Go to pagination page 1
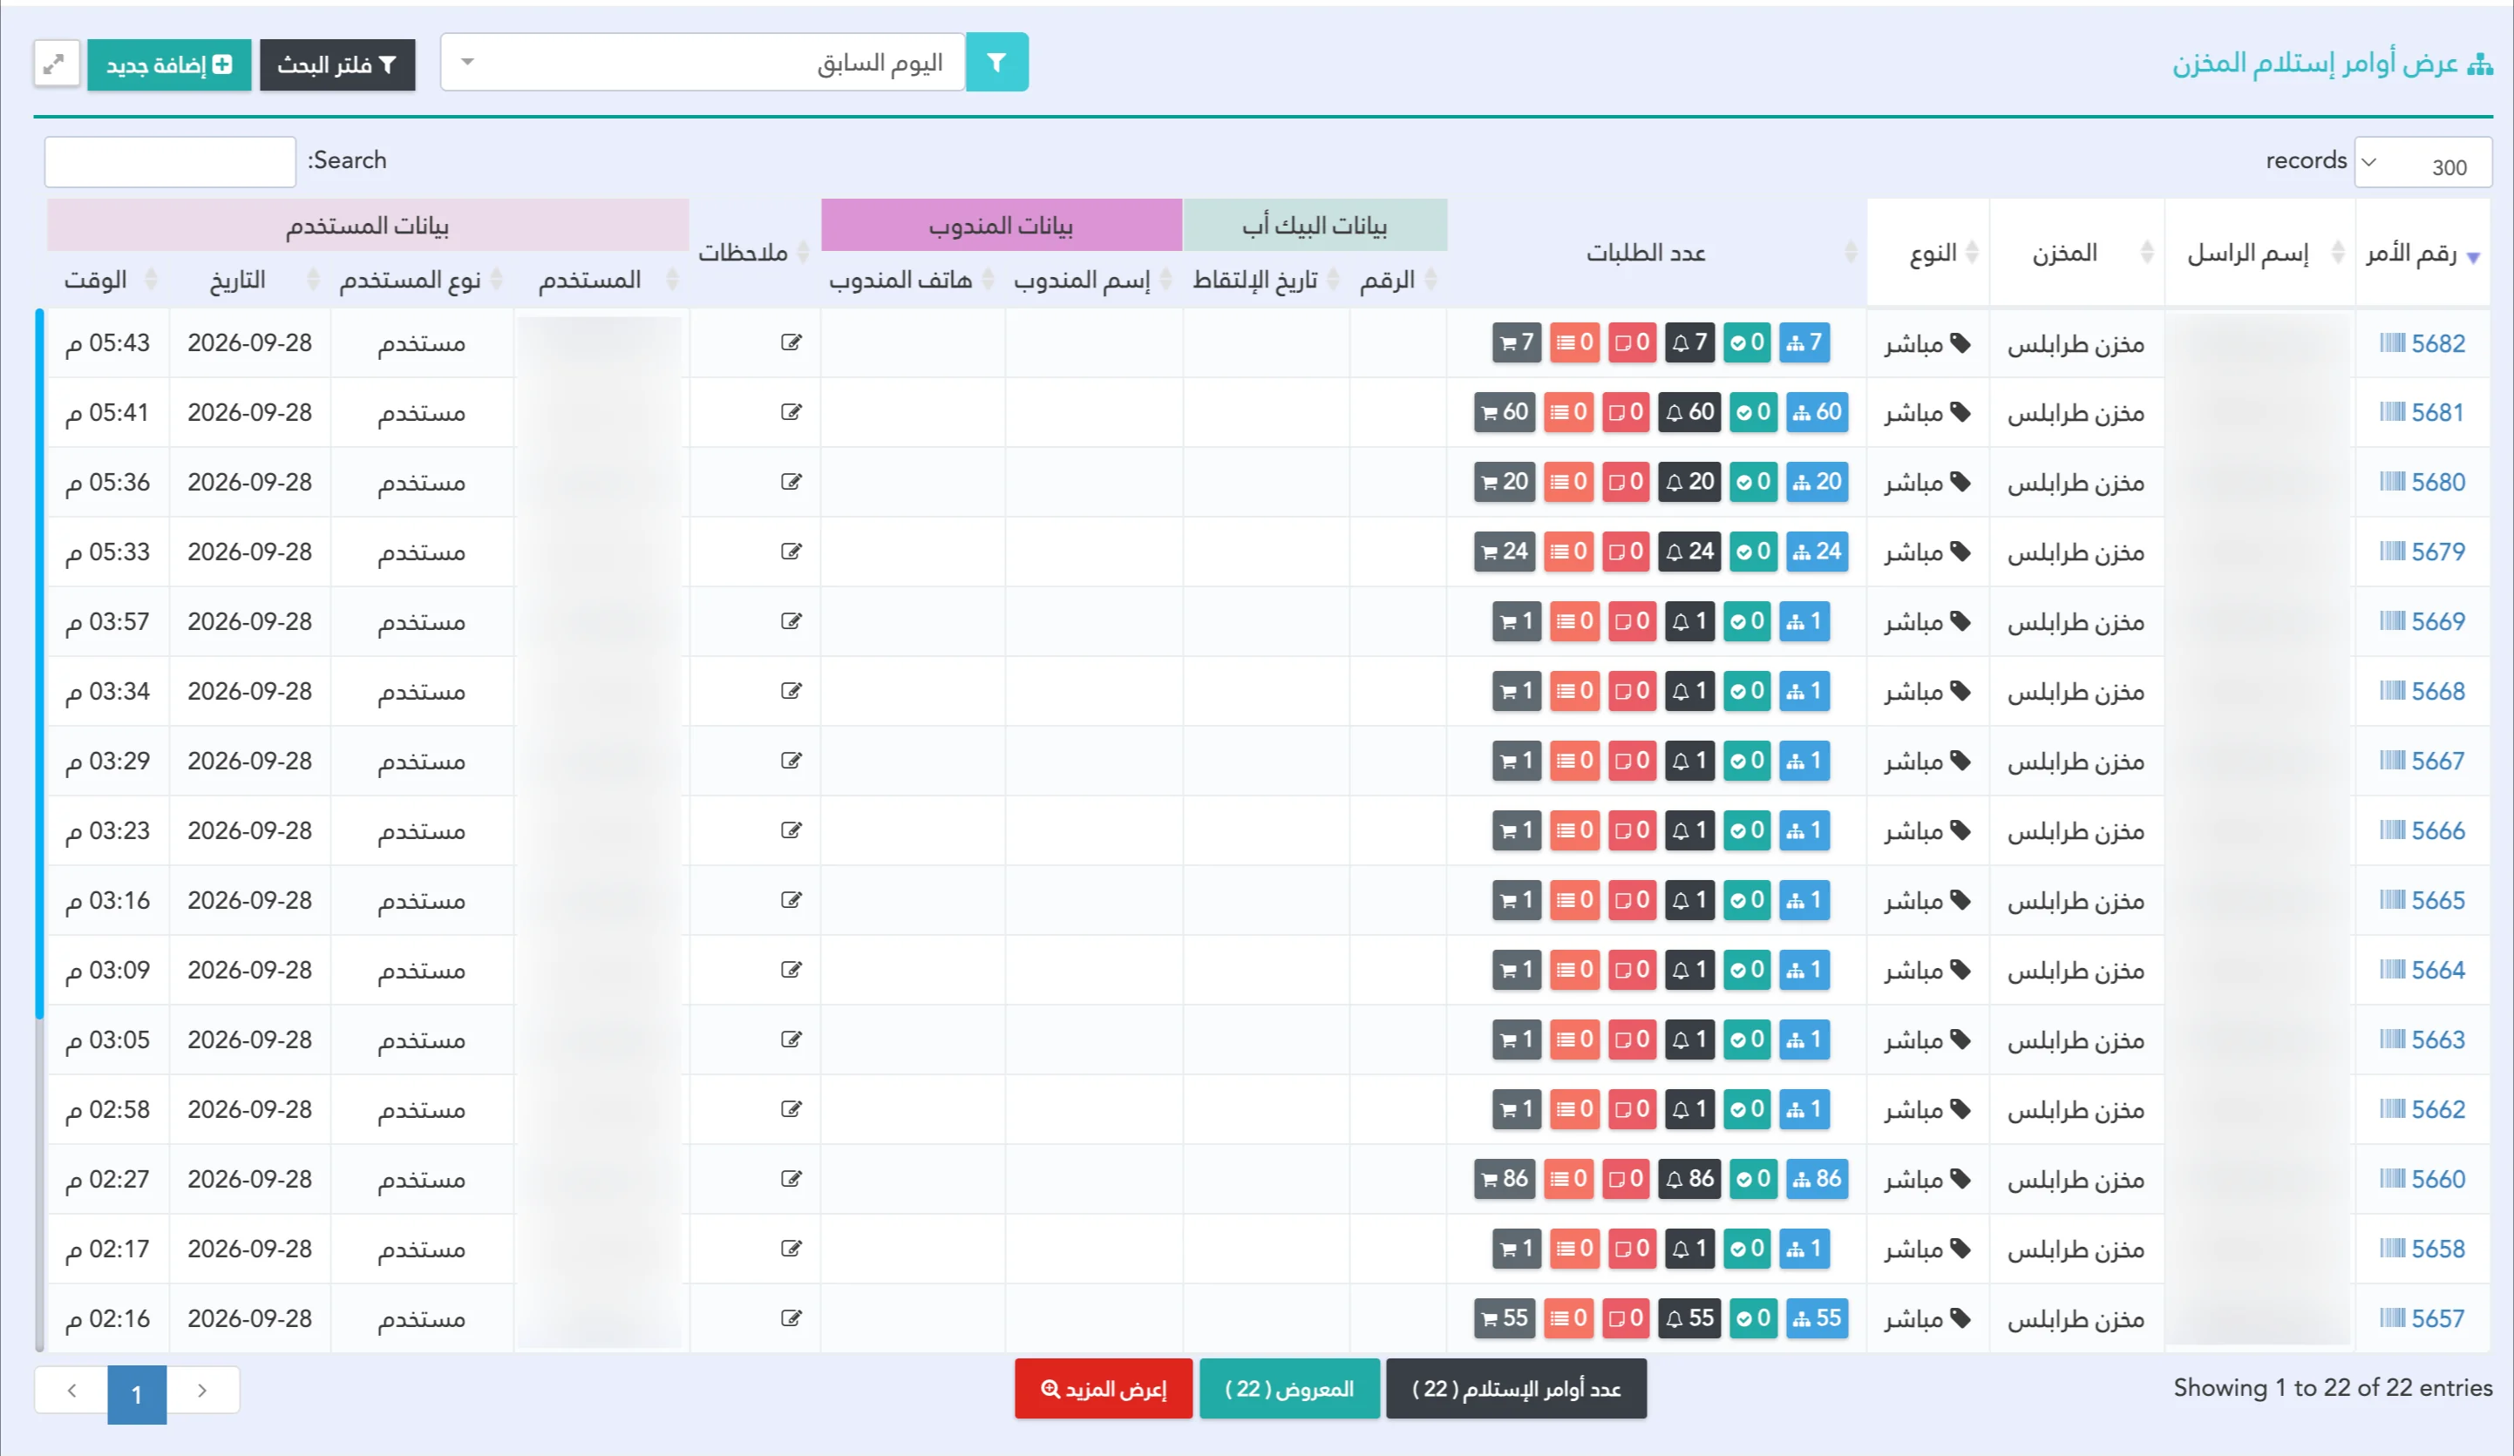 point(137,1393)
